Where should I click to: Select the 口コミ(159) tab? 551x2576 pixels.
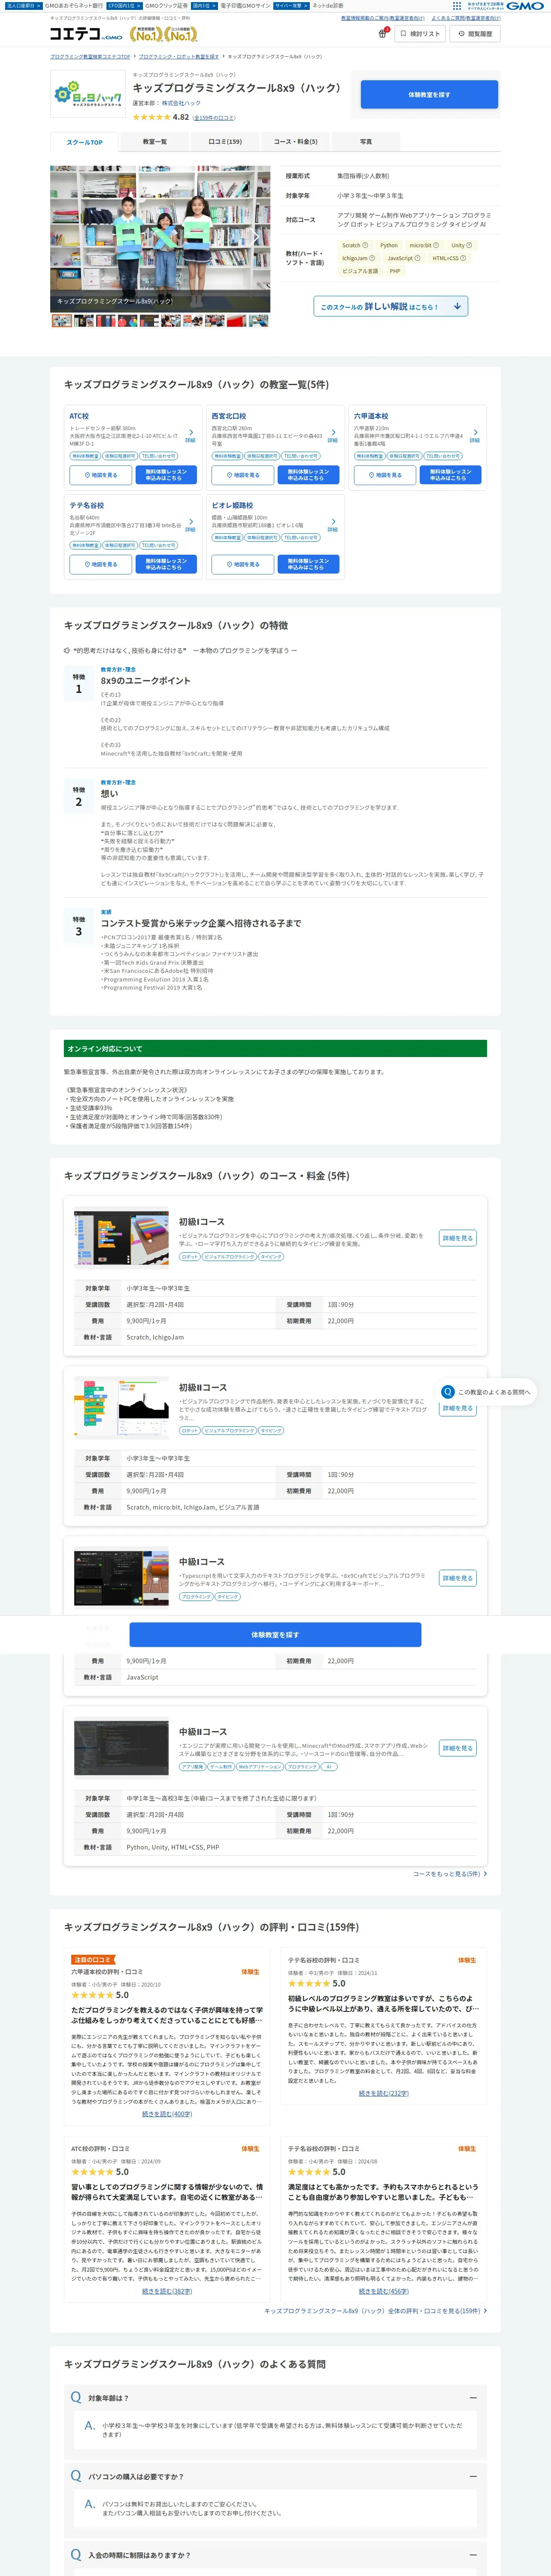[x=225, y=142]
